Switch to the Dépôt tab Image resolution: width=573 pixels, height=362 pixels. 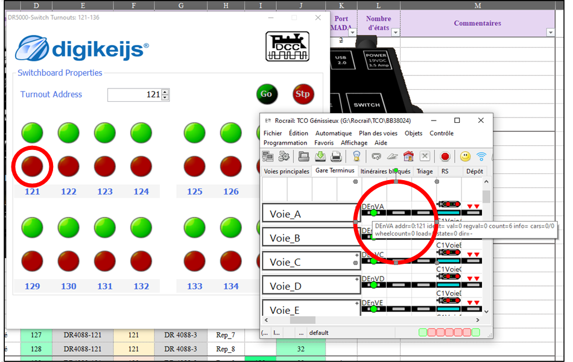(x=474, y=171)
